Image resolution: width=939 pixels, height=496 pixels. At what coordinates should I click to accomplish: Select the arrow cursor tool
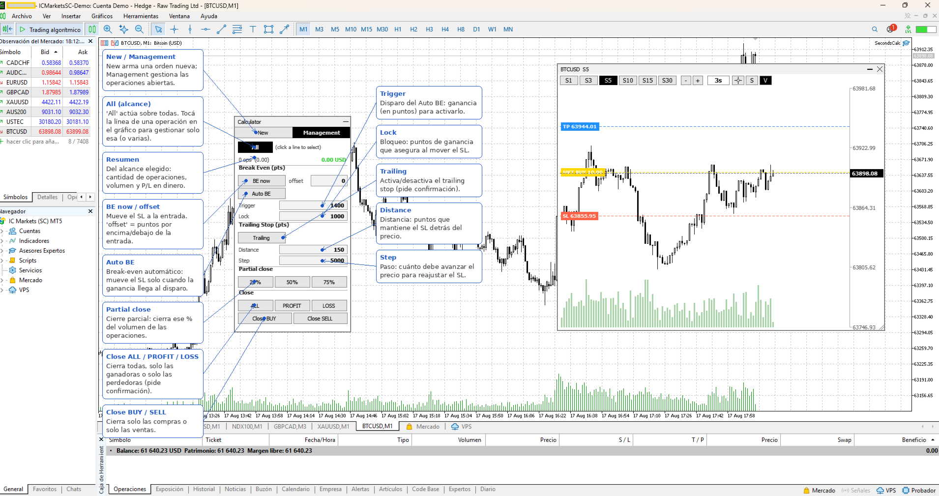(x=158, y=29)
